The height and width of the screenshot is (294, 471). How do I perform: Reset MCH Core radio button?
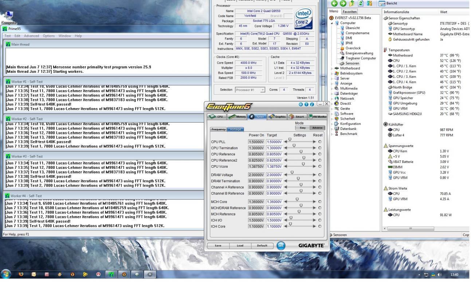pos(319,202)
